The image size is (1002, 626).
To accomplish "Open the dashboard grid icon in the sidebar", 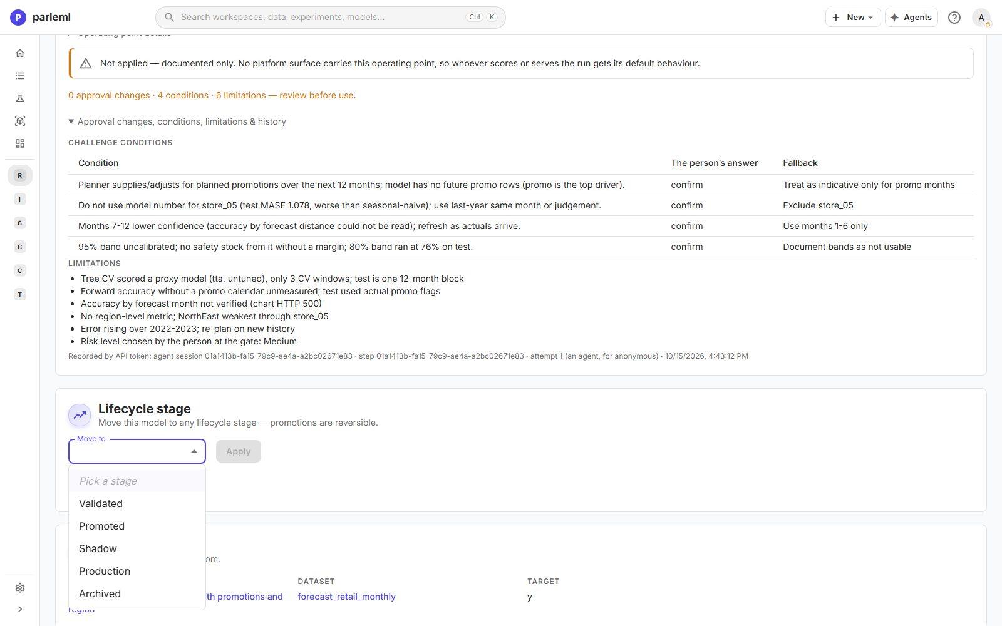I will (x=20, y=143).
